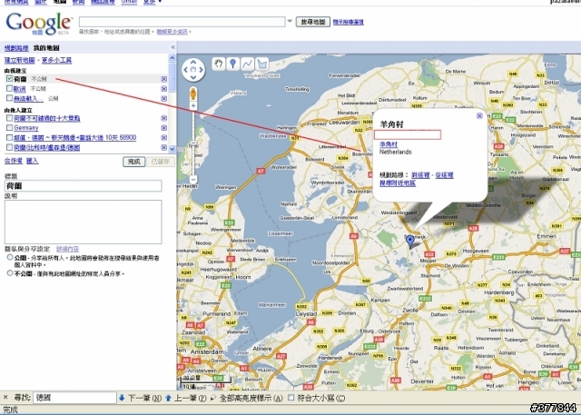
Task: Zoom in with the plus button
Action: [193, 106]
